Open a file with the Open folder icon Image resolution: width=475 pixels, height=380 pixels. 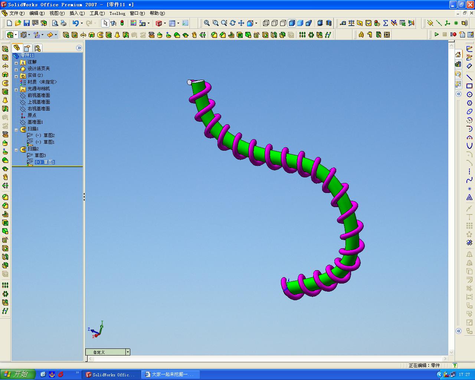18,23
